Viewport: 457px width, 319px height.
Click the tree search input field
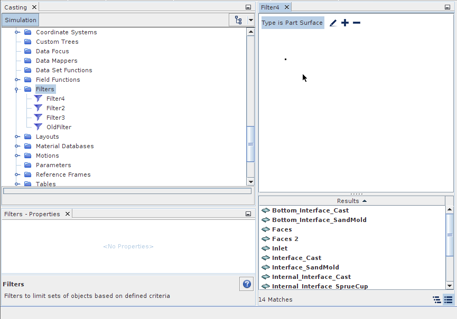127,191
